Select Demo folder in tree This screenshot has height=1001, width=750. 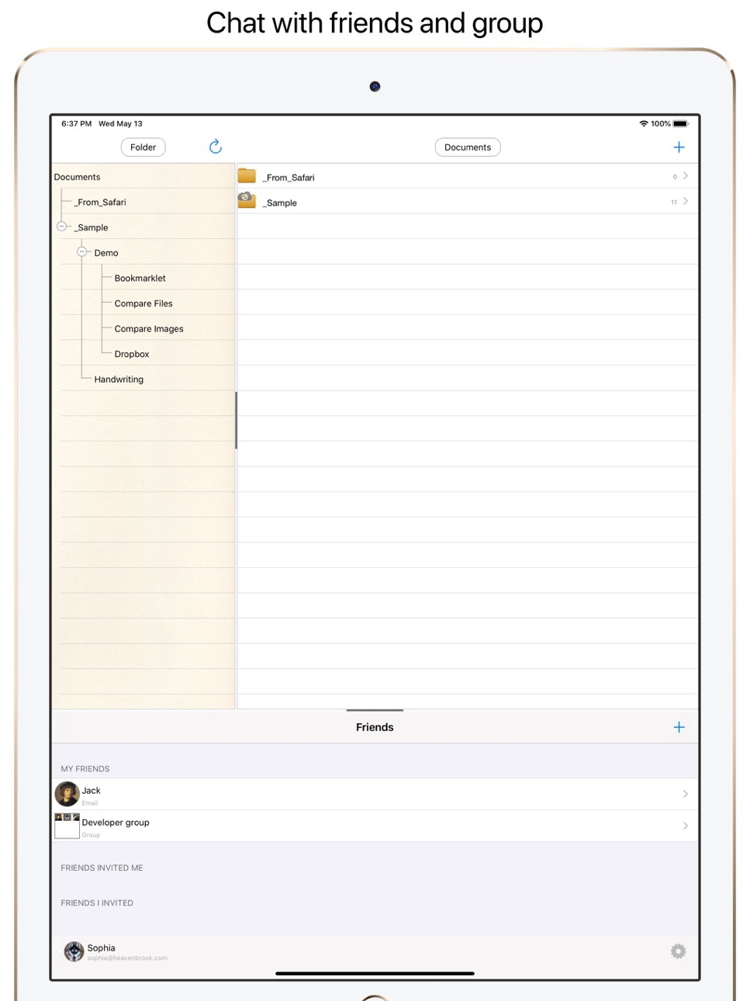(106, 253)
